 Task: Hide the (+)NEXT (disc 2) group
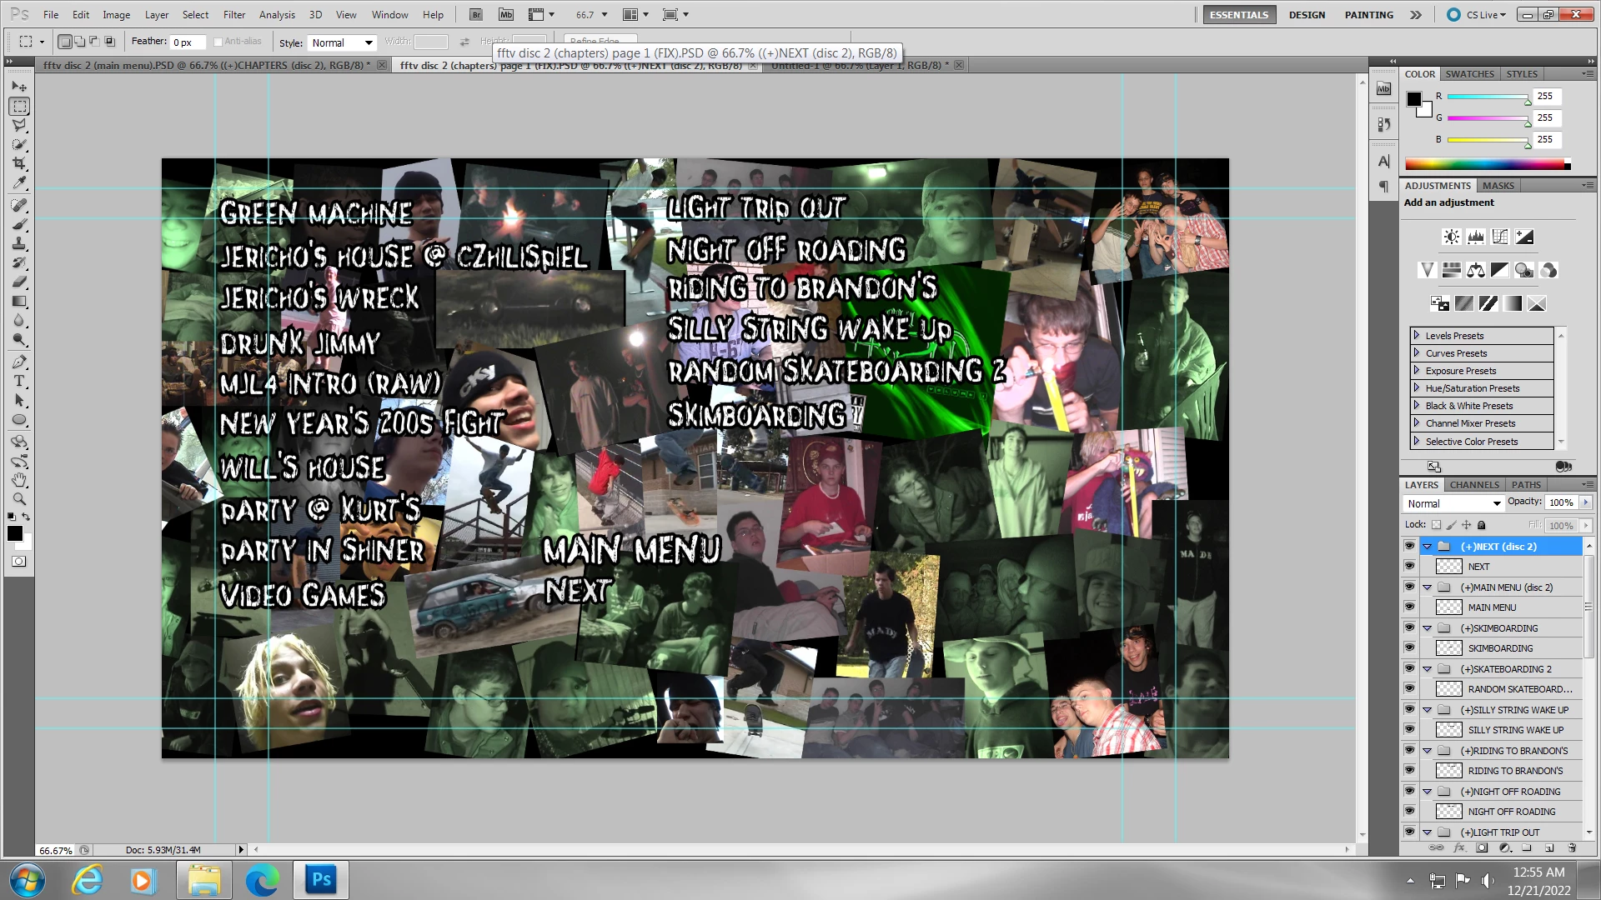pos(1409,547)
